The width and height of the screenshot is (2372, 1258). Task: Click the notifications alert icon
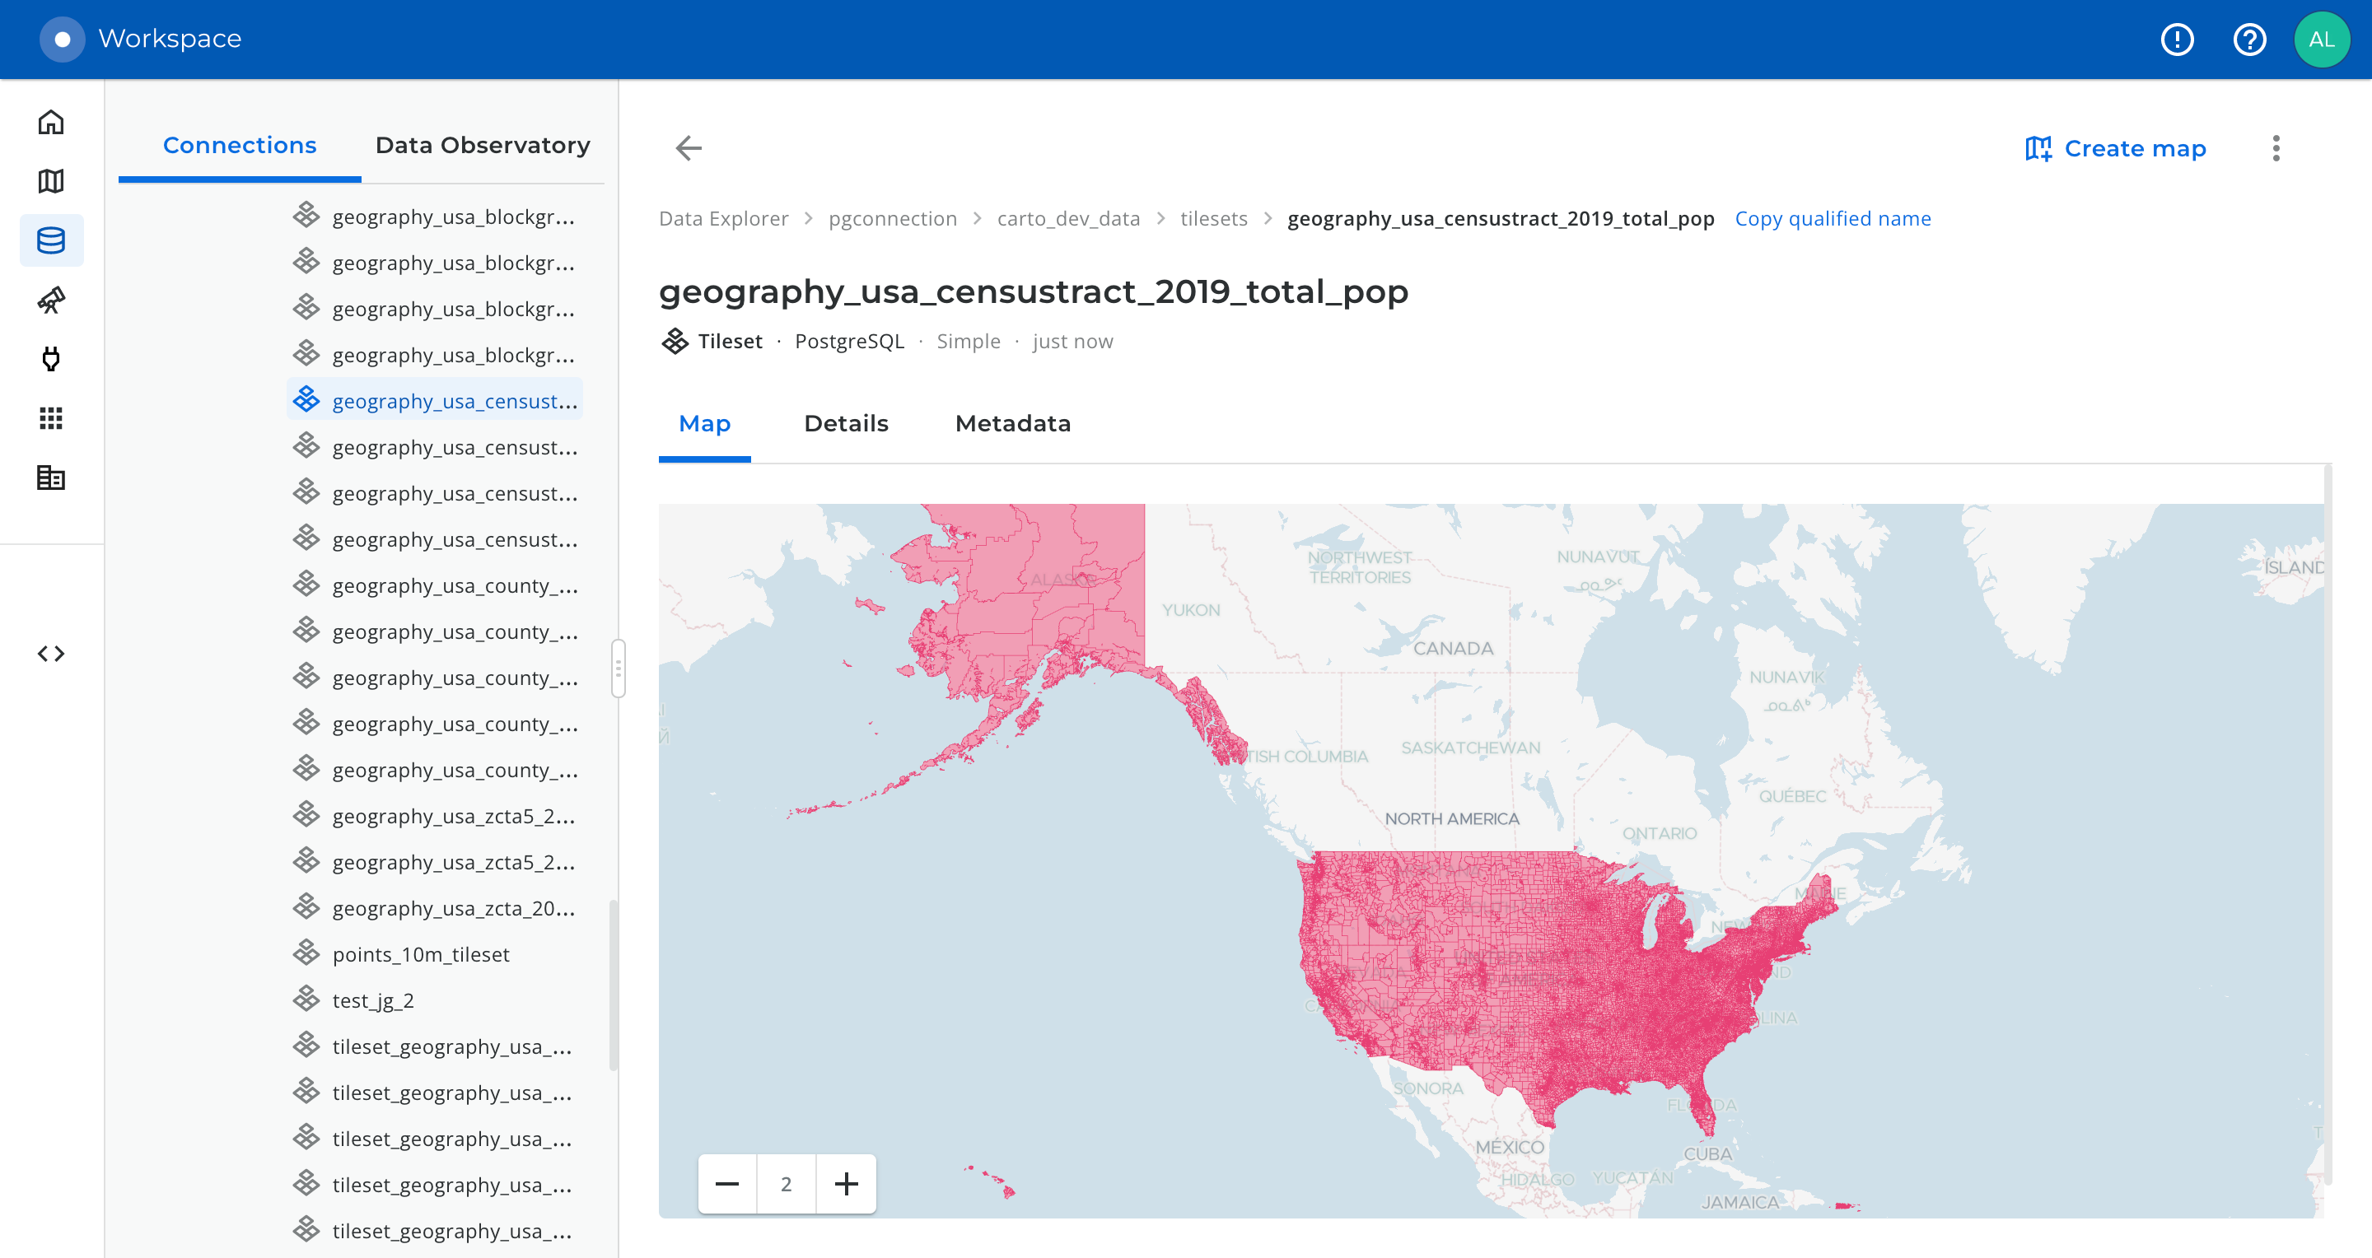click(2177, 40)
